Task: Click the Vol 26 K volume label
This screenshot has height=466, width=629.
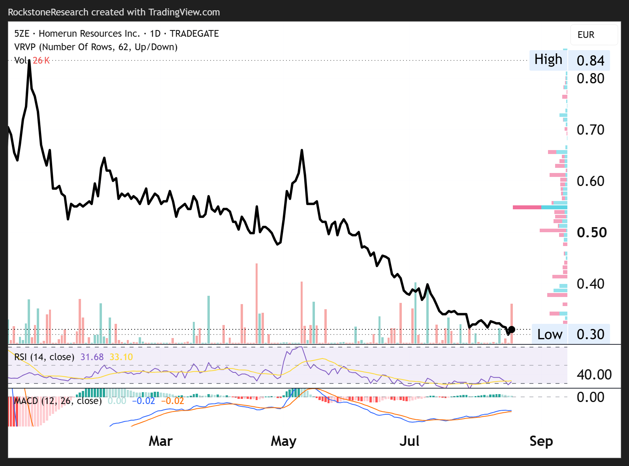Action: [32, 60]
